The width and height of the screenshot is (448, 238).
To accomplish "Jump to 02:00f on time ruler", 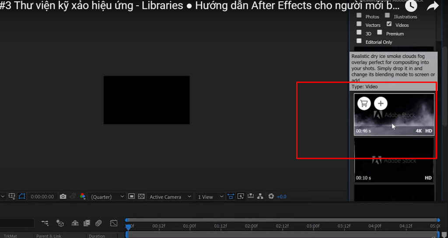I will tap(251, 226).
